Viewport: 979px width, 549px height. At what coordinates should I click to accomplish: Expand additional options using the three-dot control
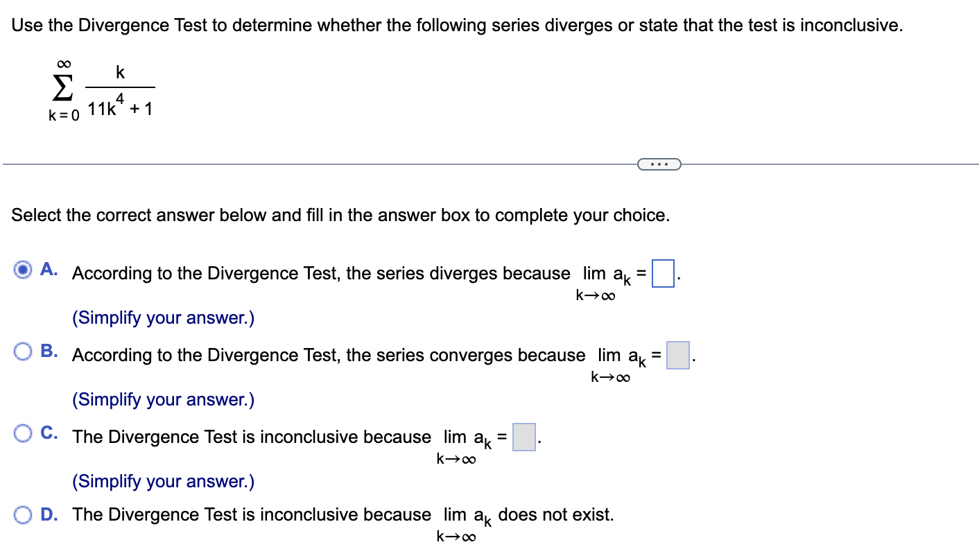point(659,164)
